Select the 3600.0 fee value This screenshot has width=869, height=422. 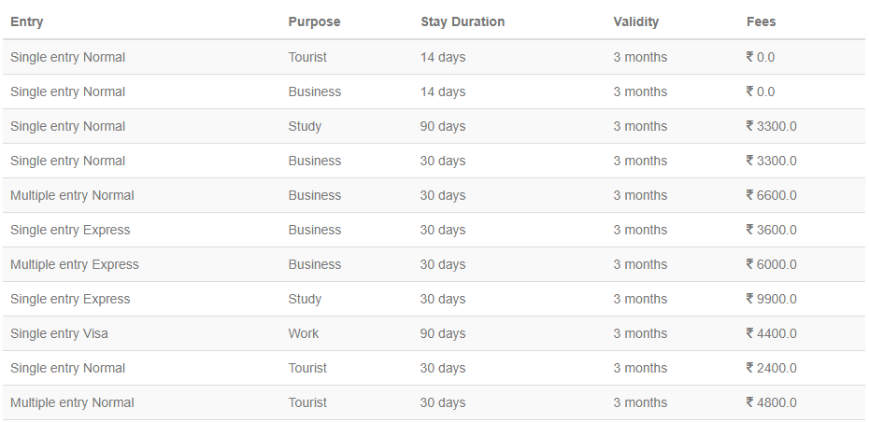tap(776, 230)
